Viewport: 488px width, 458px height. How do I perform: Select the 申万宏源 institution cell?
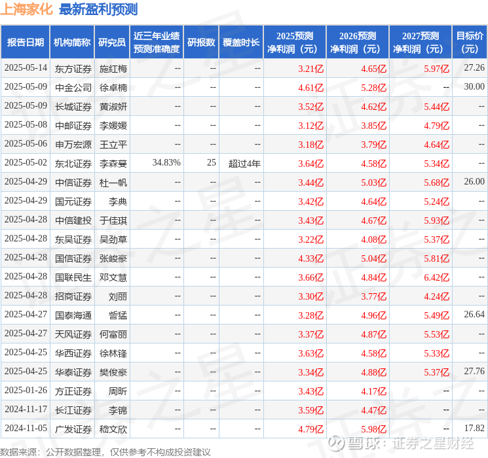(x=73, y=145)
